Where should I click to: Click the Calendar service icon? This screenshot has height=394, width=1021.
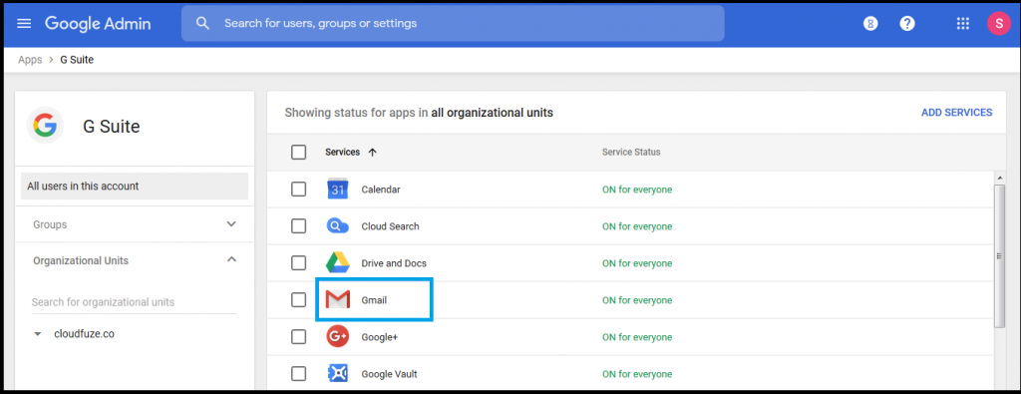(x=337, y=190)
